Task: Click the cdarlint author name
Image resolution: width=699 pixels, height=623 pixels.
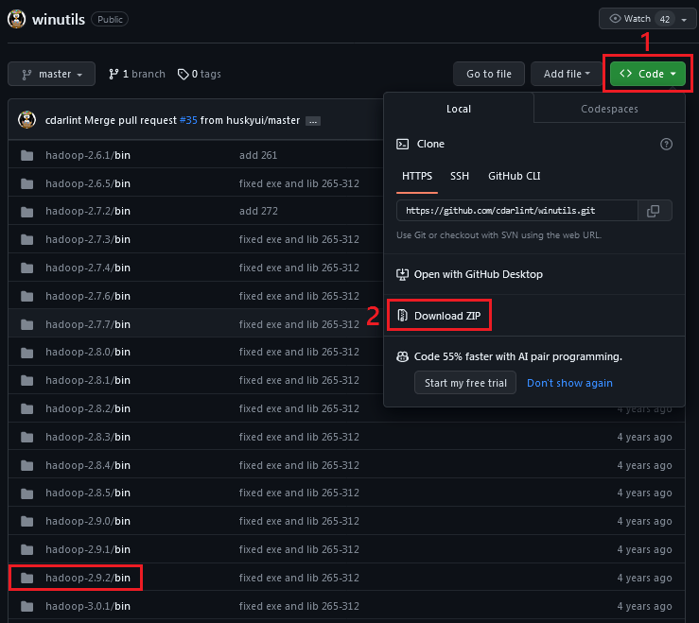Action: (63, 120)
